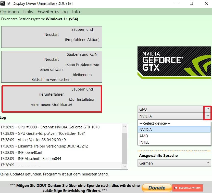The width and height of the screenshot is (212, 193).
Task: Click the Become a Patron button
Action: pos(188,188)
